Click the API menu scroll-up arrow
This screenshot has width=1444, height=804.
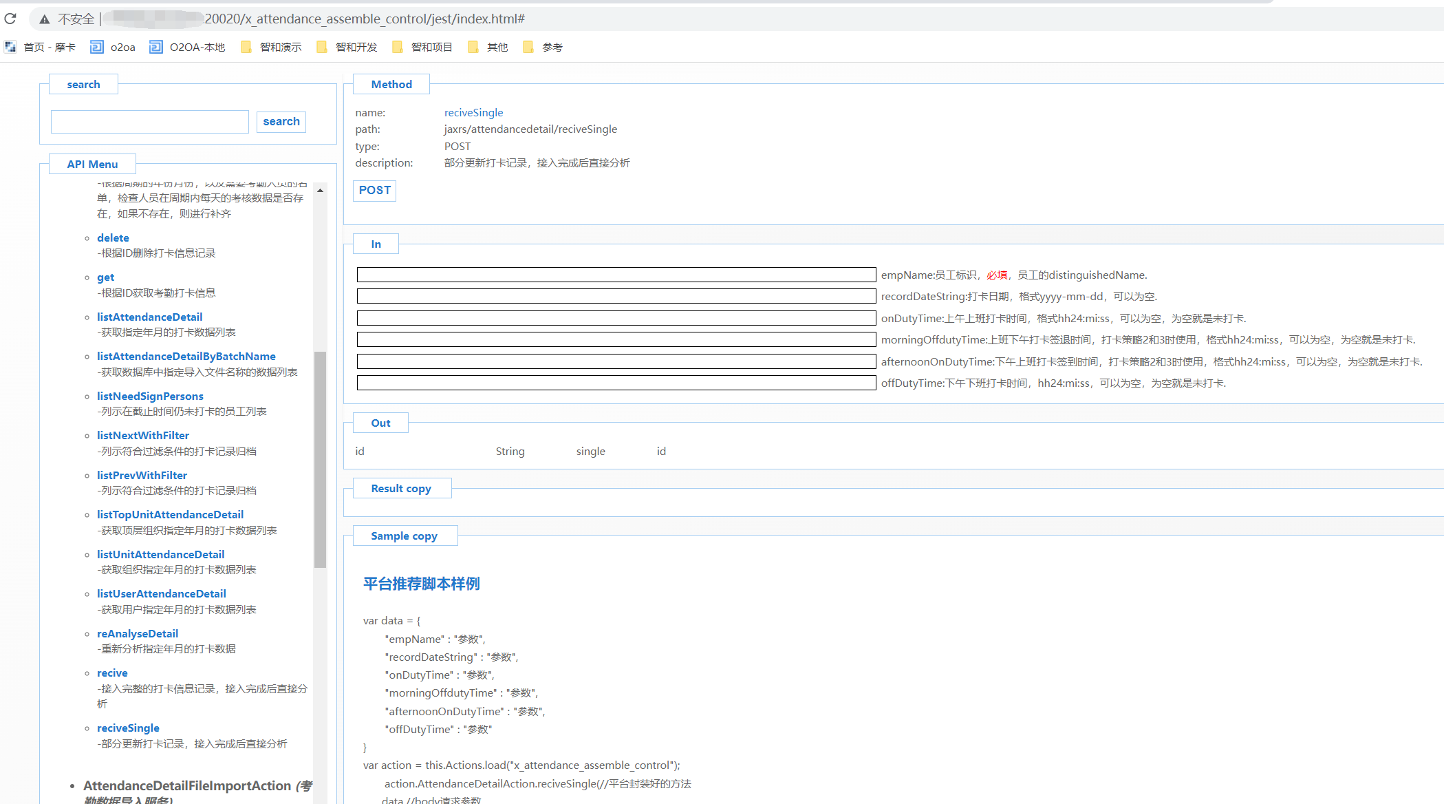point(320,190)
